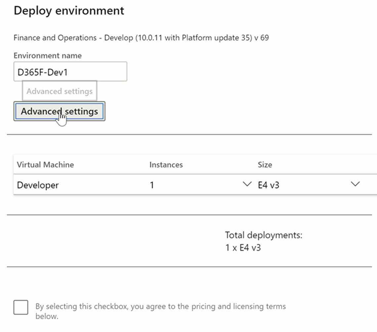
Task: Click the word "below." under the agreement text
Action: tap(47, 316)
